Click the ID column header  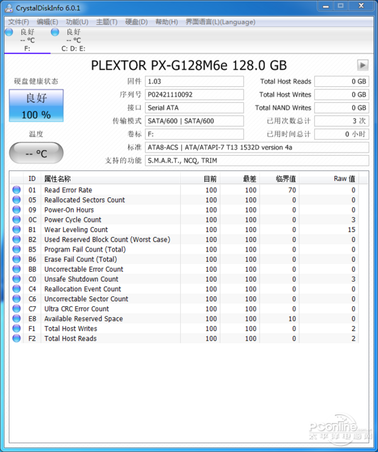(x=32, y=179)
